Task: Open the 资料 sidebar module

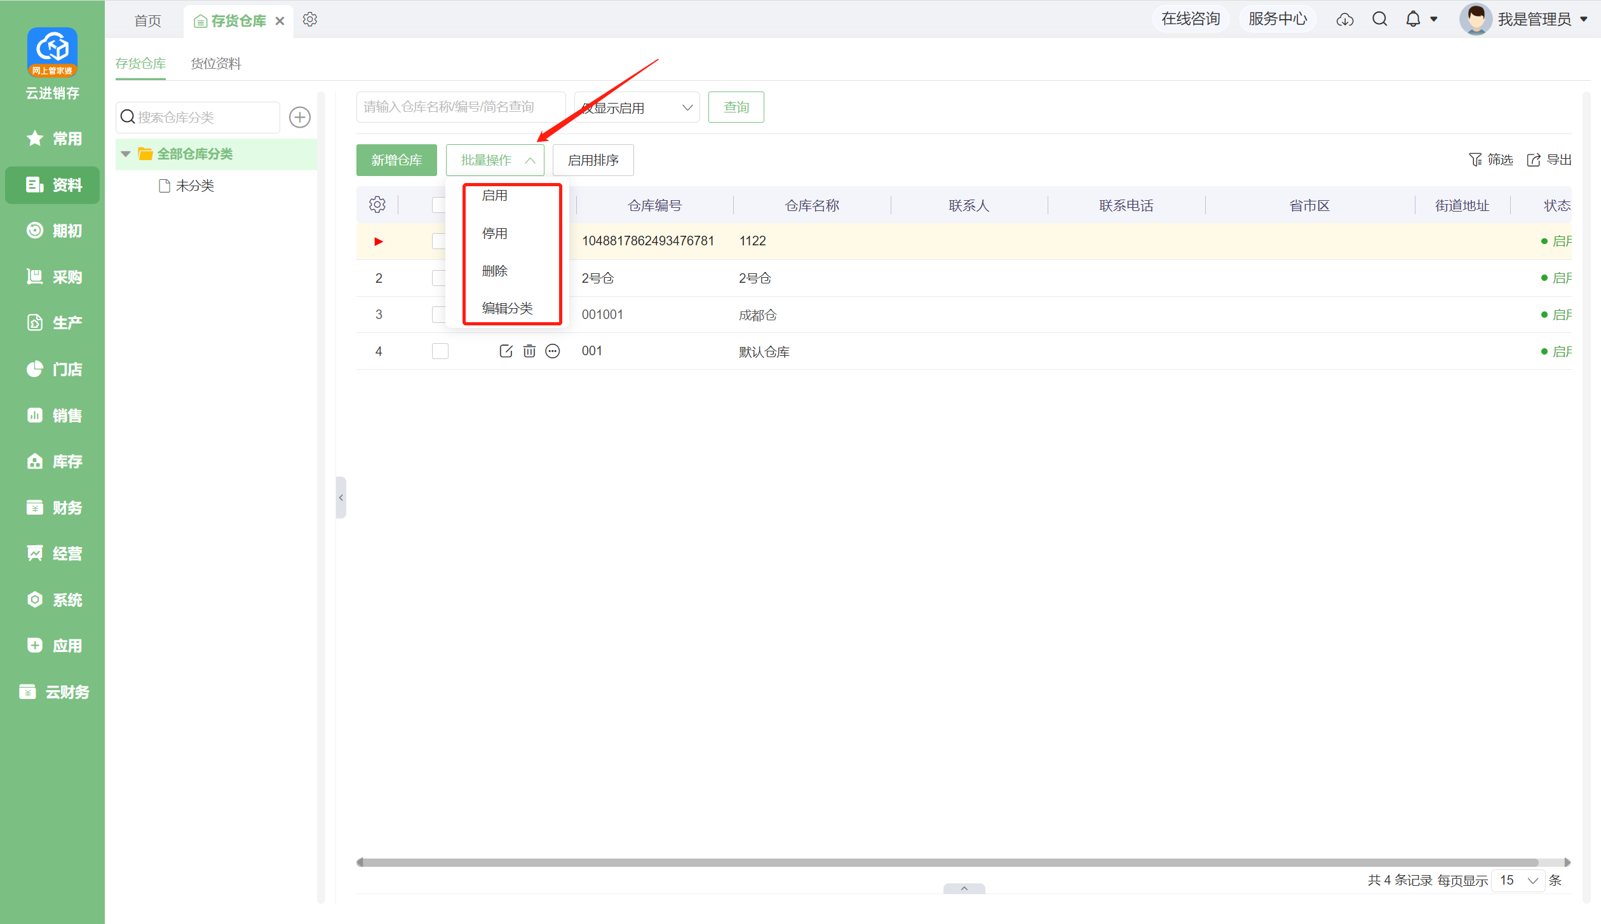Action: [x=53, y=185]
